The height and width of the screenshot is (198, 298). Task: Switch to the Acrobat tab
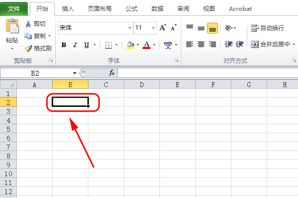tap(240, 9)
